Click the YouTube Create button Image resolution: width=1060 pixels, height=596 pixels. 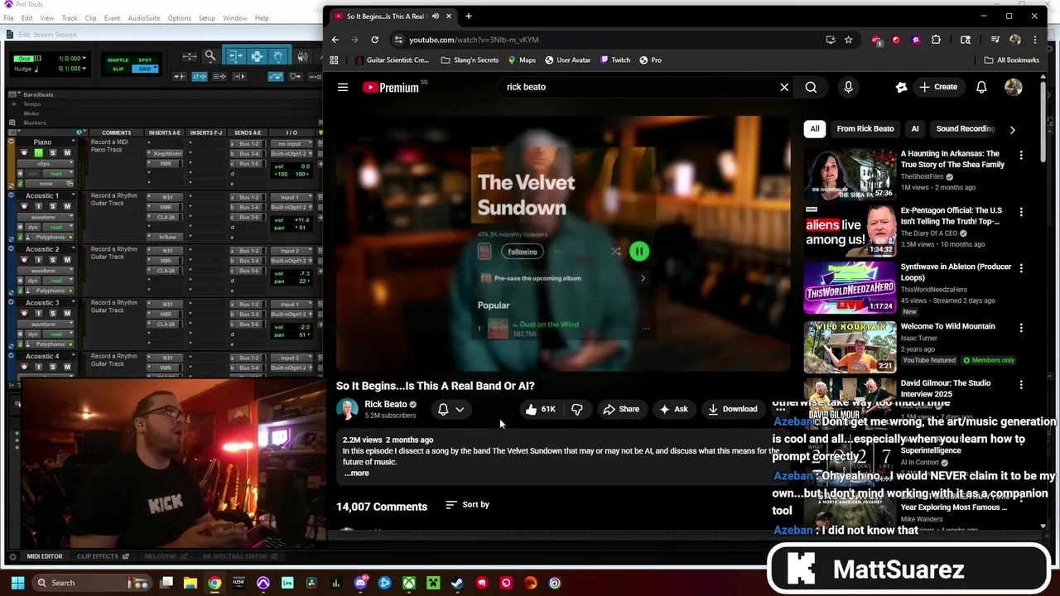(938, 87)
